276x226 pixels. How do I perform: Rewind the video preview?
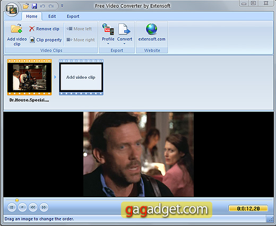[33, 207]
